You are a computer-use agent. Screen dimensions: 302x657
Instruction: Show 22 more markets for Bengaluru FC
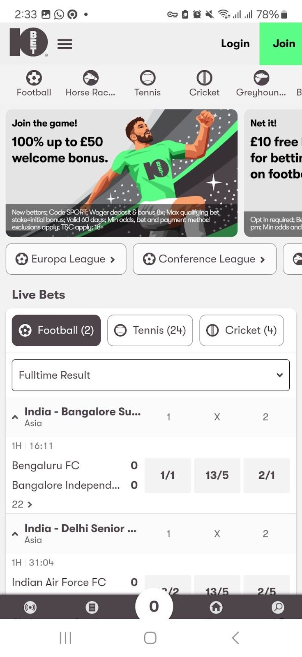click(22, 504)
